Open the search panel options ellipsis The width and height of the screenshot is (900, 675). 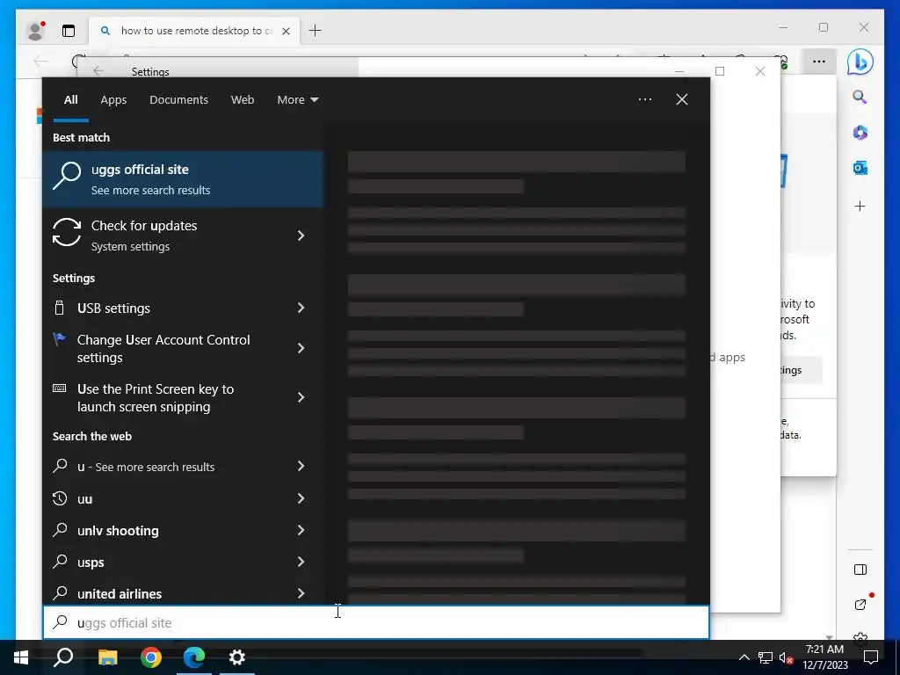[644, 99]
